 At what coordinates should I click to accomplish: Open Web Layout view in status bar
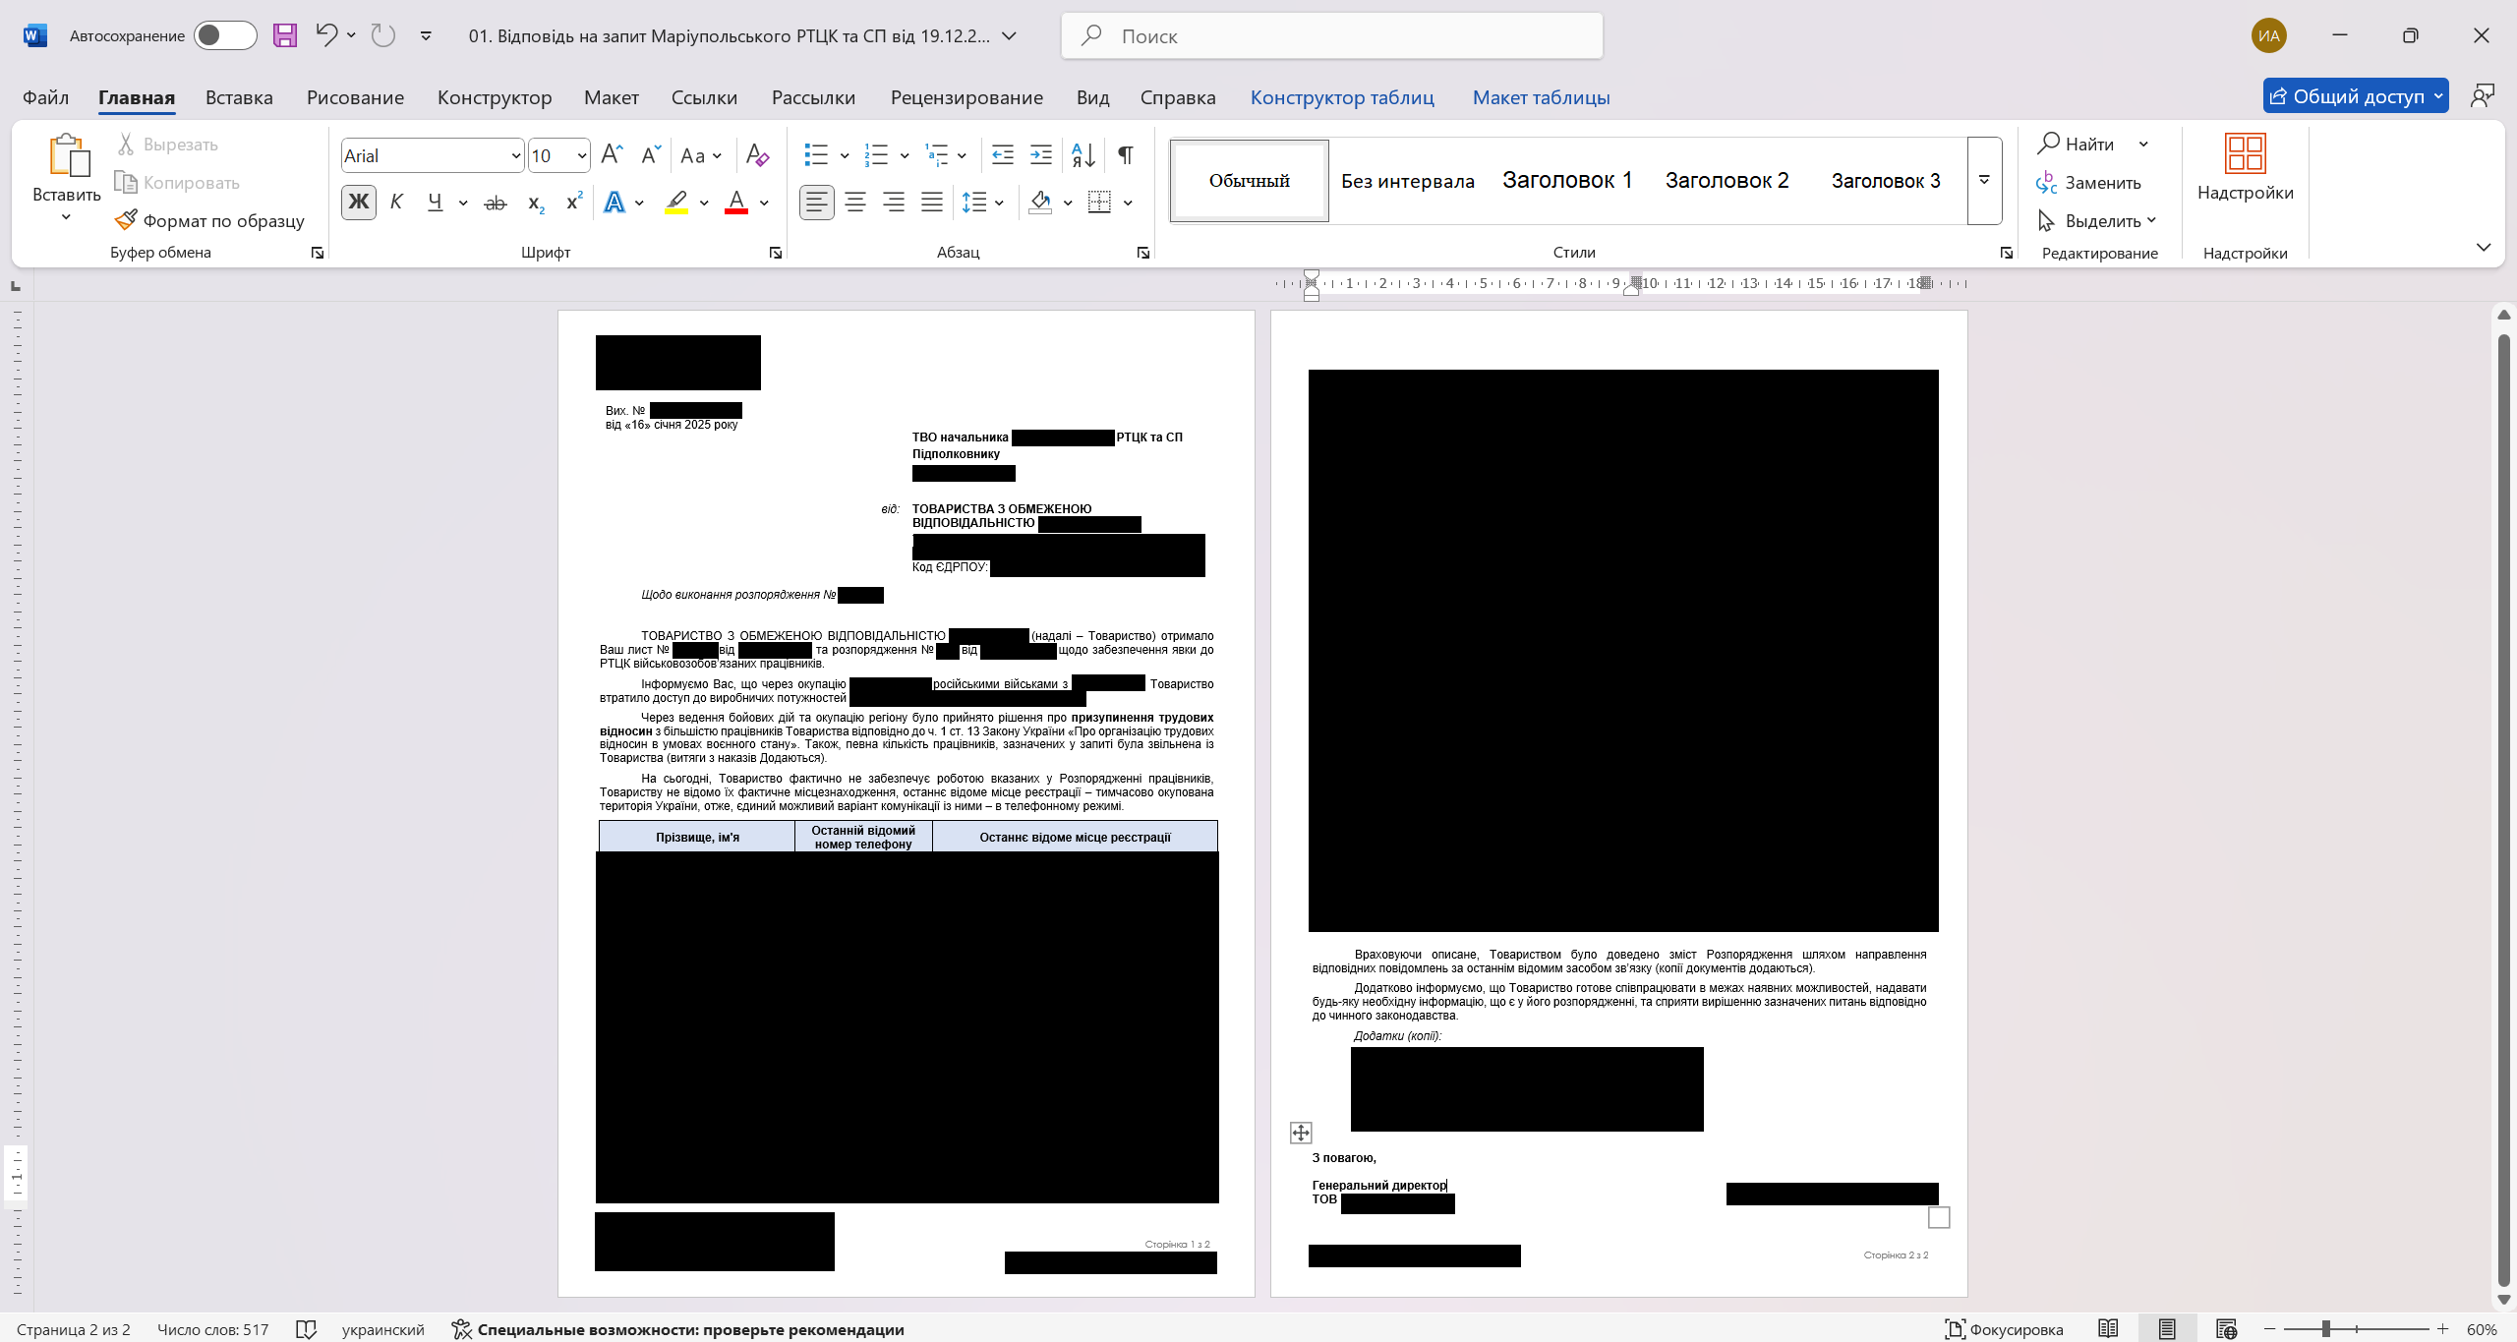[x=2227, y=1328]
